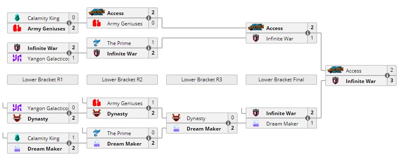The width and height of the screenshot is (402, 161).
Task: Open info icon for Access vs Army Geniuses
Action: (148, 18)
